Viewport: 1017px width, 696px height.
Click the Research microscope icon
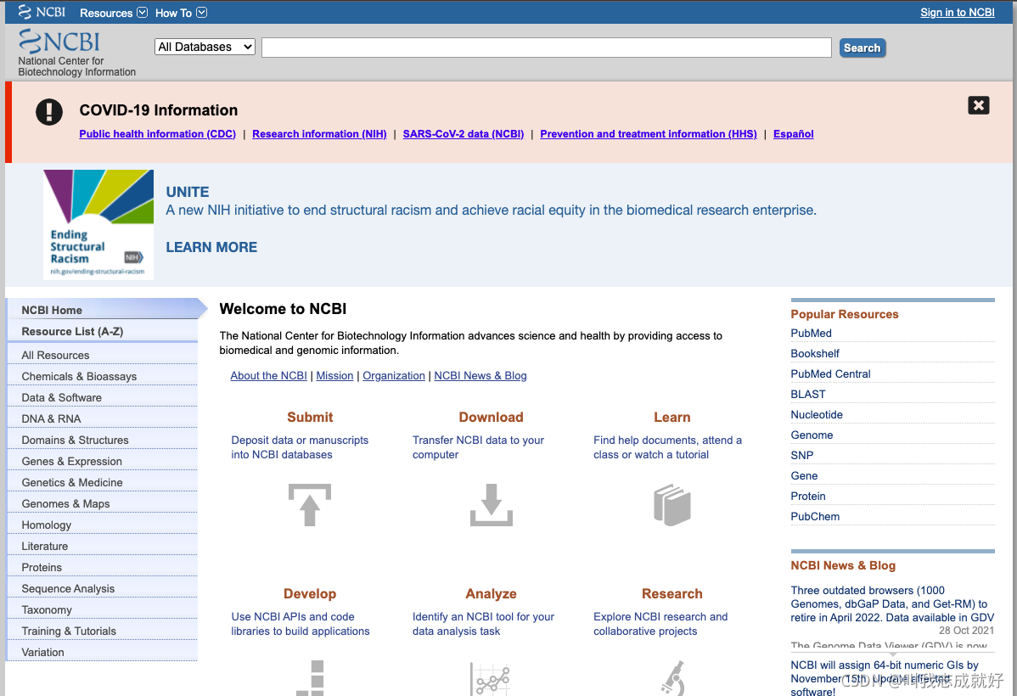(673, 678)
